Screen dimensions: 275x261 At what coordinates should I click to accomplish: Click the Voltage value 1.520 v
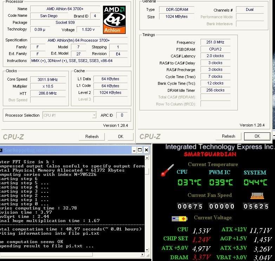(88, 29)
